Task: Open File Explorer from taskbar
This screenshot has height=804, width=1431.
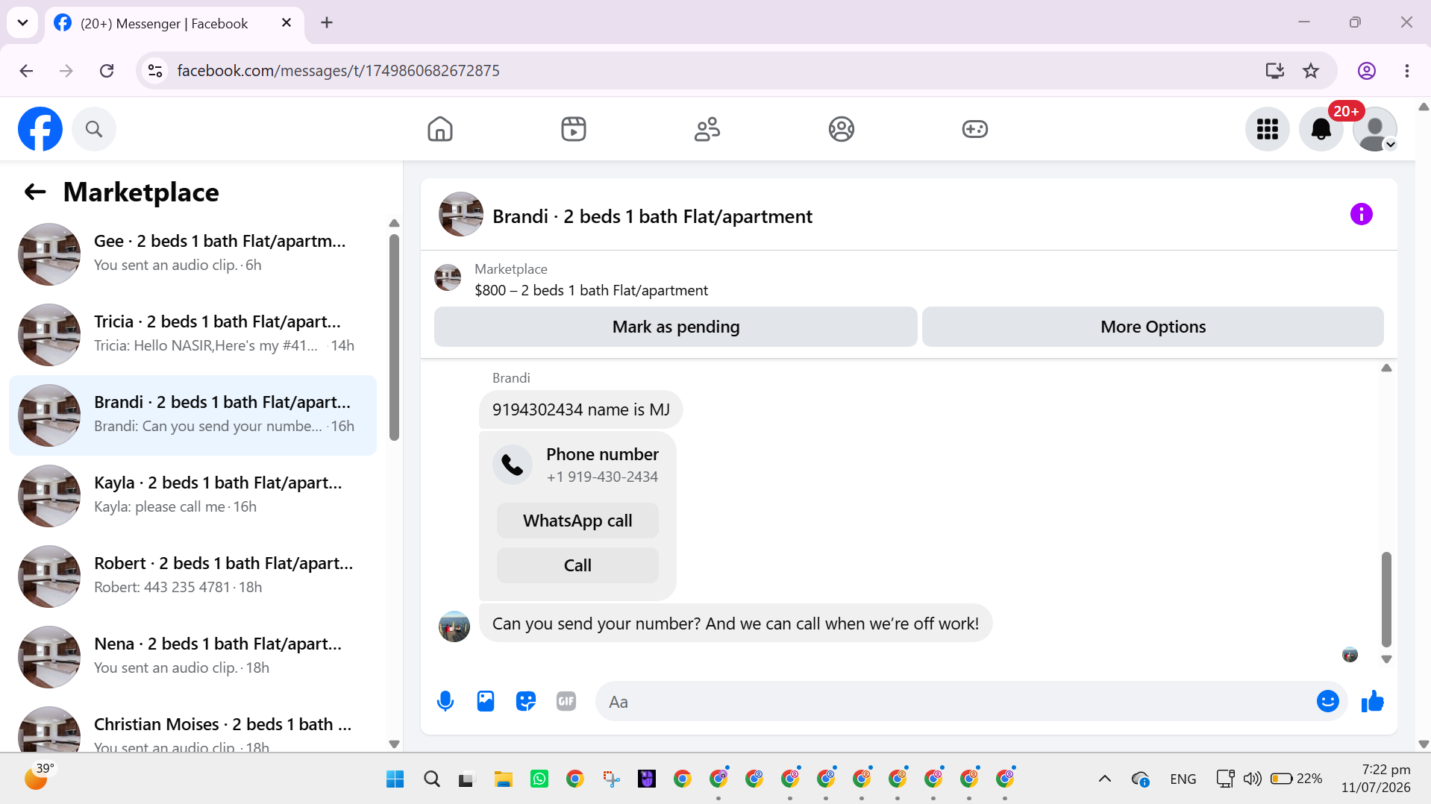Action: (504, 779)
